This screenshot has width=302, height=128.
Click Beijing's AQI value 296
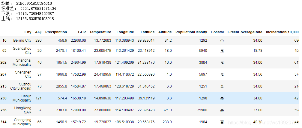(x=38, y=40)
